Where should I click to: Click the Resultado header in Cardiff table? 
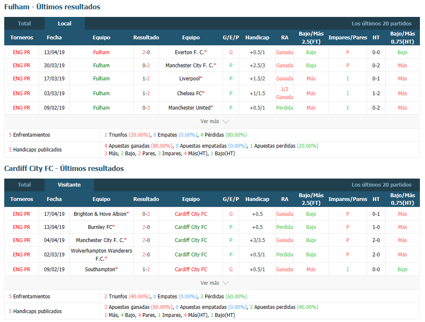point(146,199)
